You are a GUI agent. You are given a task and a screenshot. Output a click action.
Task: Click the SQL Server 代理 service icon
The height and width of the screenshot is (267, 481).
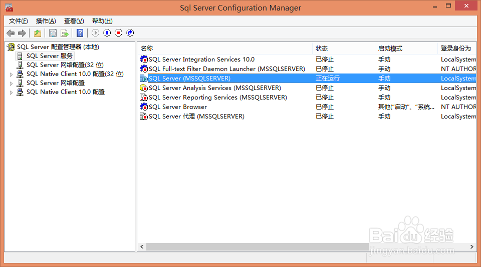point(144,116)
